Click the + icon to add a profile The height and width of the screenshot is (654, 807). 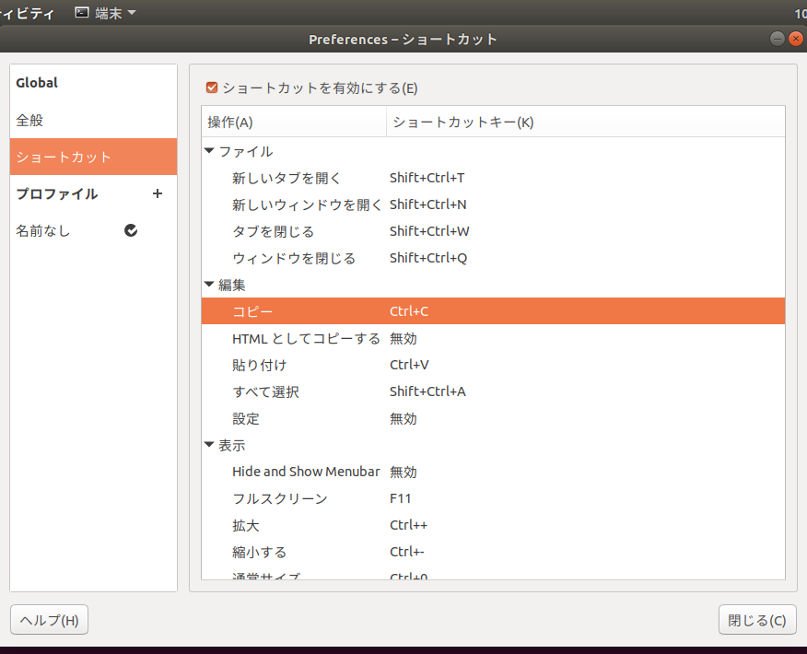pyautogui.click(x=157, y=194)
